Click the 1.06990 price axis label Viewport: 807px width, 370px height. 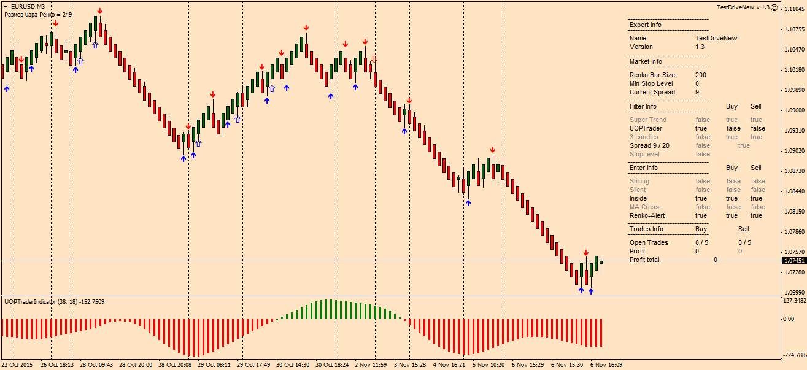point(794,292)
